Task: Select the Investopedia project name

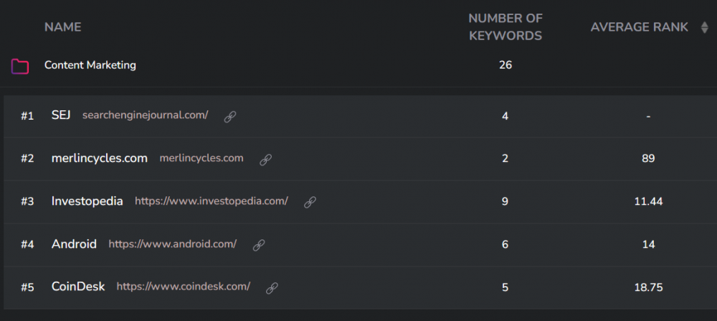Action: pos(87,201)
